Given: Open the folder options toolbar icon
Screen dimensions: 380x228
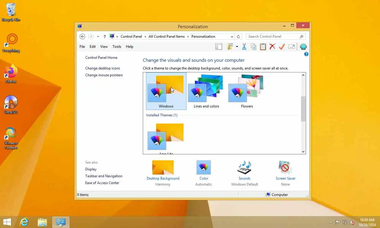Looking at the screenshot, I should (x=230, y=47).
